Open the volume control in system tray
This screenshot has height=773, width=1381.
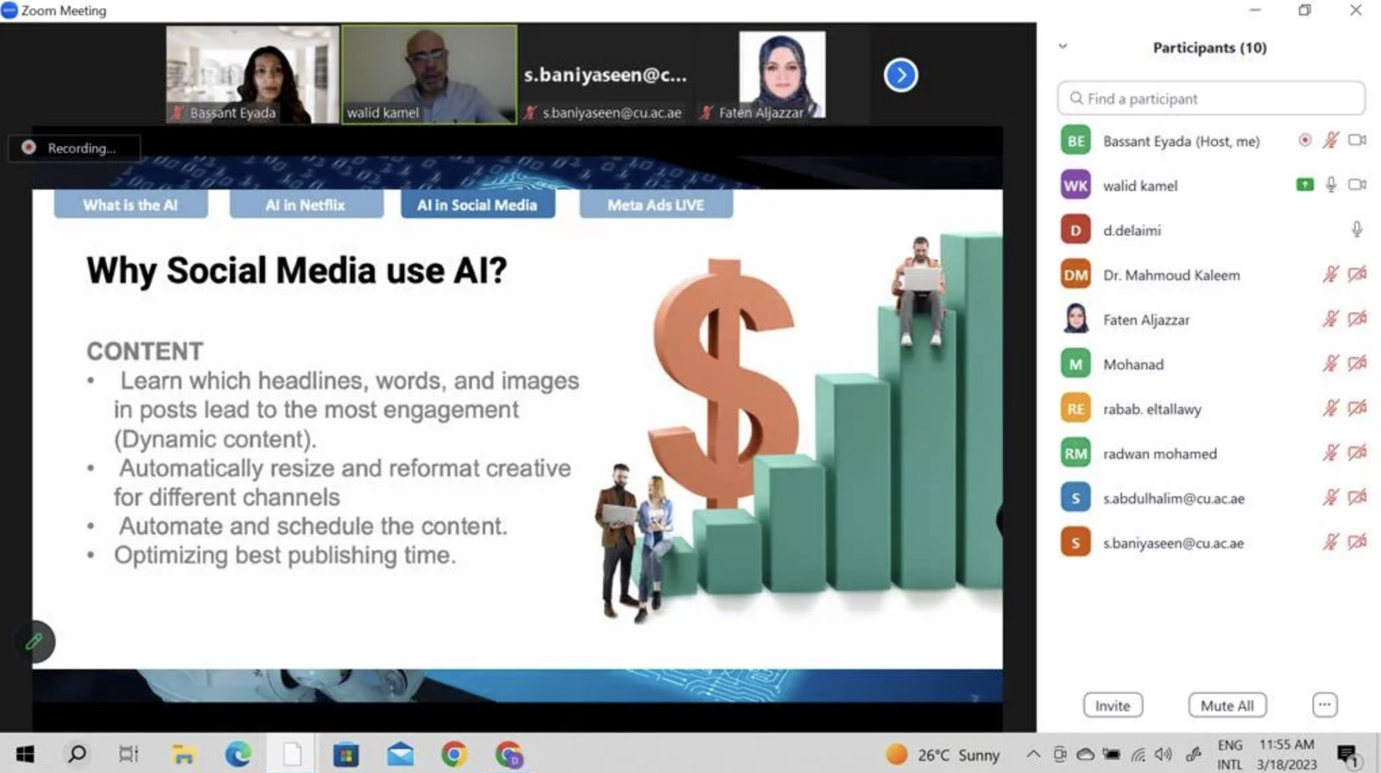coord(1163,754)
